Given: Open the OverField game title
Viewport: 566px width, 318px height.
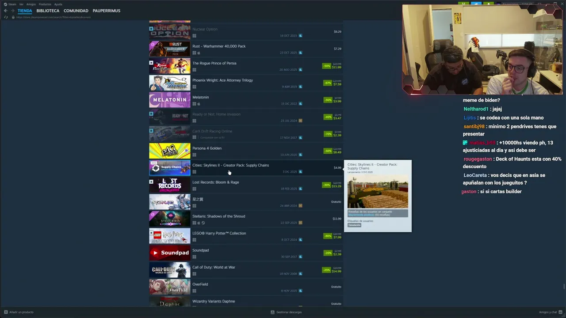Looking at the screenshot, I should [x=200, y=284].
